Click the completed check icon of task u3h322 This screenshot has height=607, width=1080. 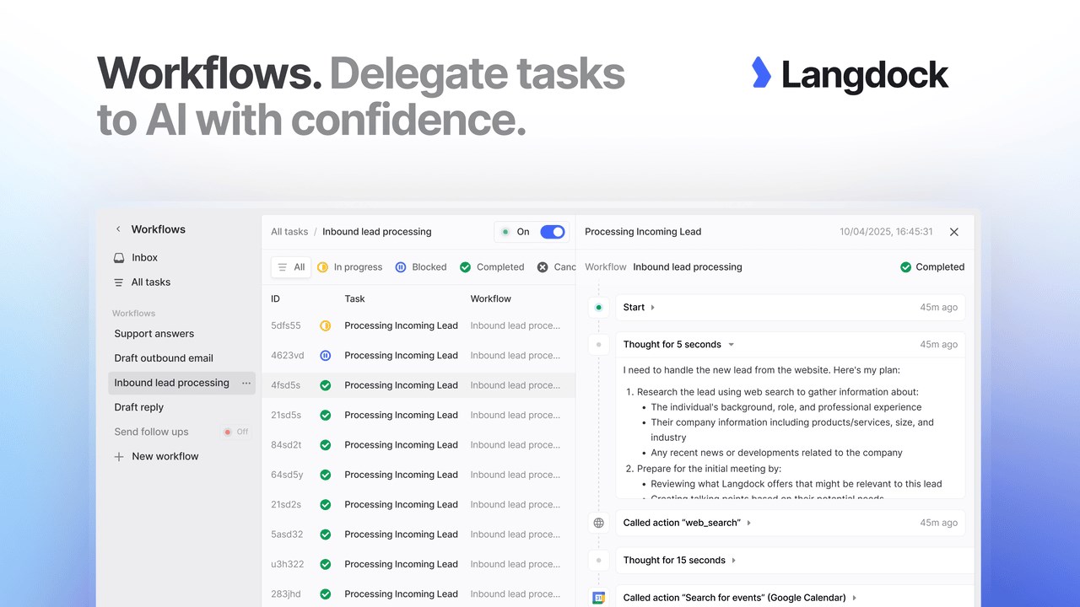pos(326,564)
